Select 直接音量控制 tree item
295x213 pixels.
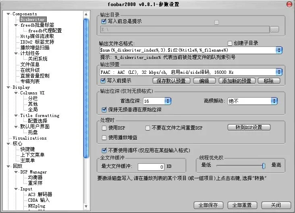(x=35, y=76)
